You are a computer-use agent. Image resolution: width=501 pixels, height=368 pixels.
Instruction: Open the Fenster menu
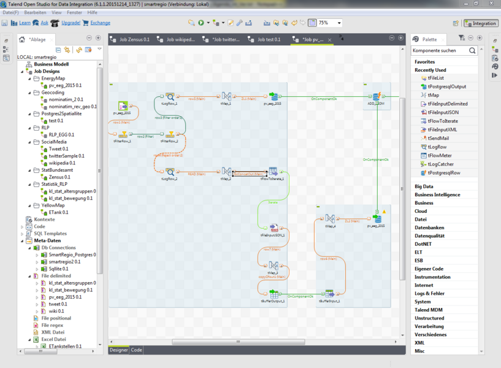tap(75, 12)
